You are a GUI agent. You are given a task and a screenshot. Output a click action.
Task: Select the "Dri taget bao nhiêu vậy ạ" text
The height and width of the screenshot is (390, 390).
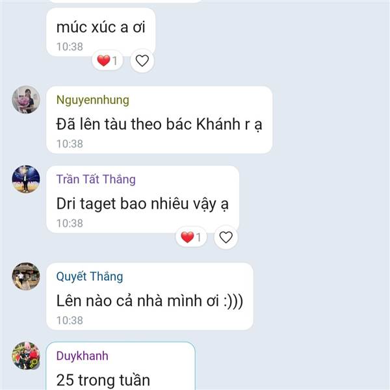142,204
